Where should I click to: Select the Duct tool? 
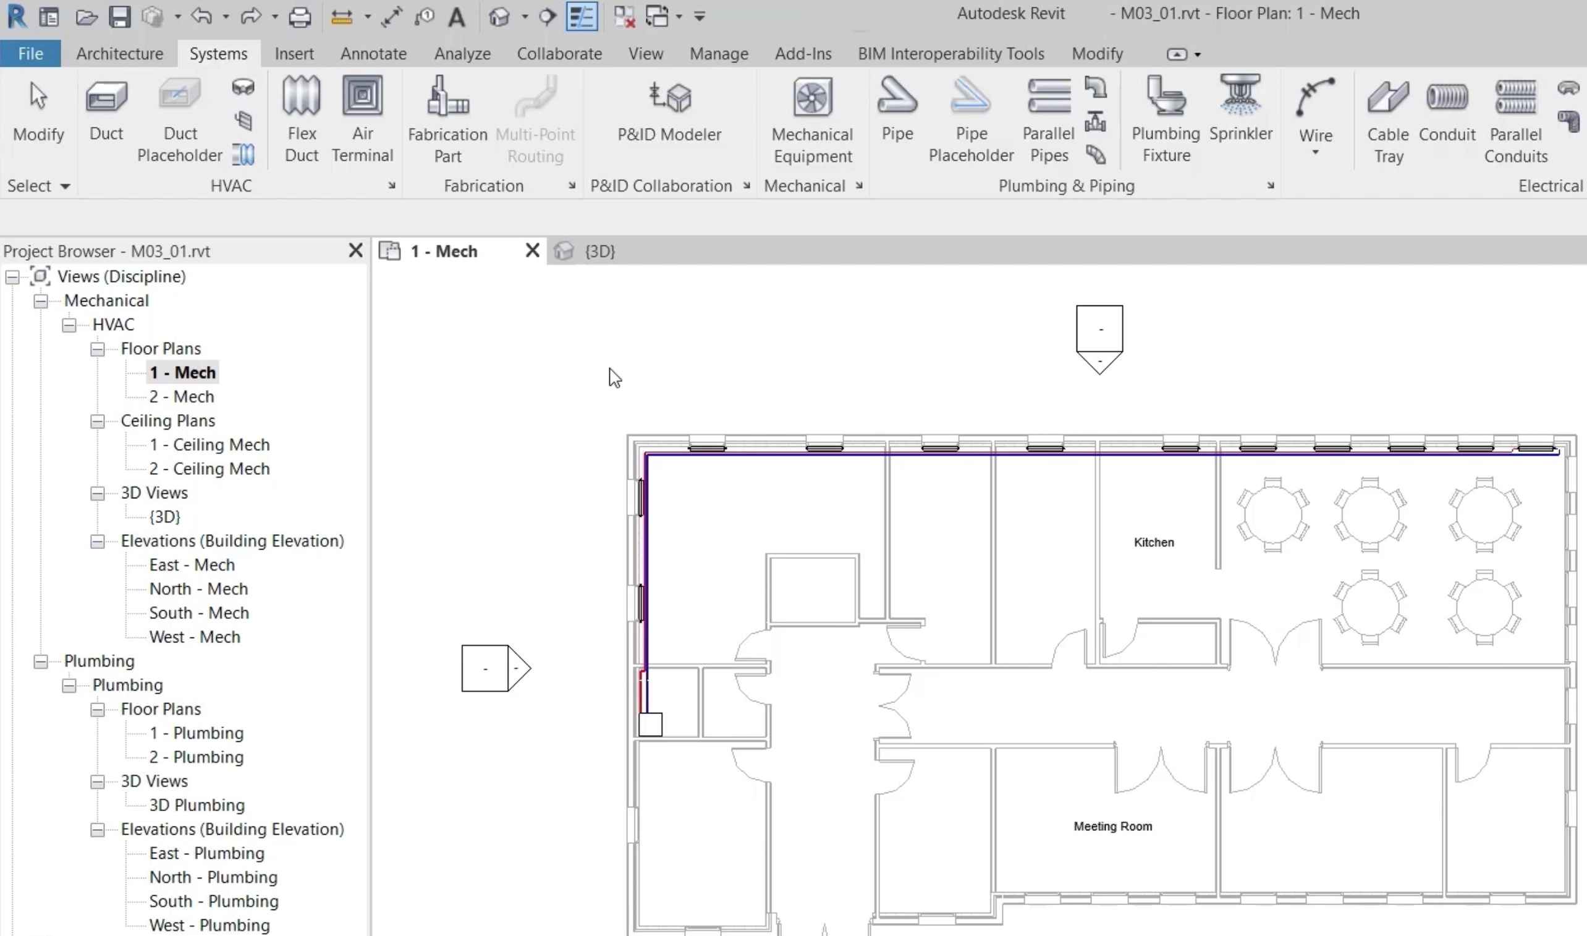[106, 111]
